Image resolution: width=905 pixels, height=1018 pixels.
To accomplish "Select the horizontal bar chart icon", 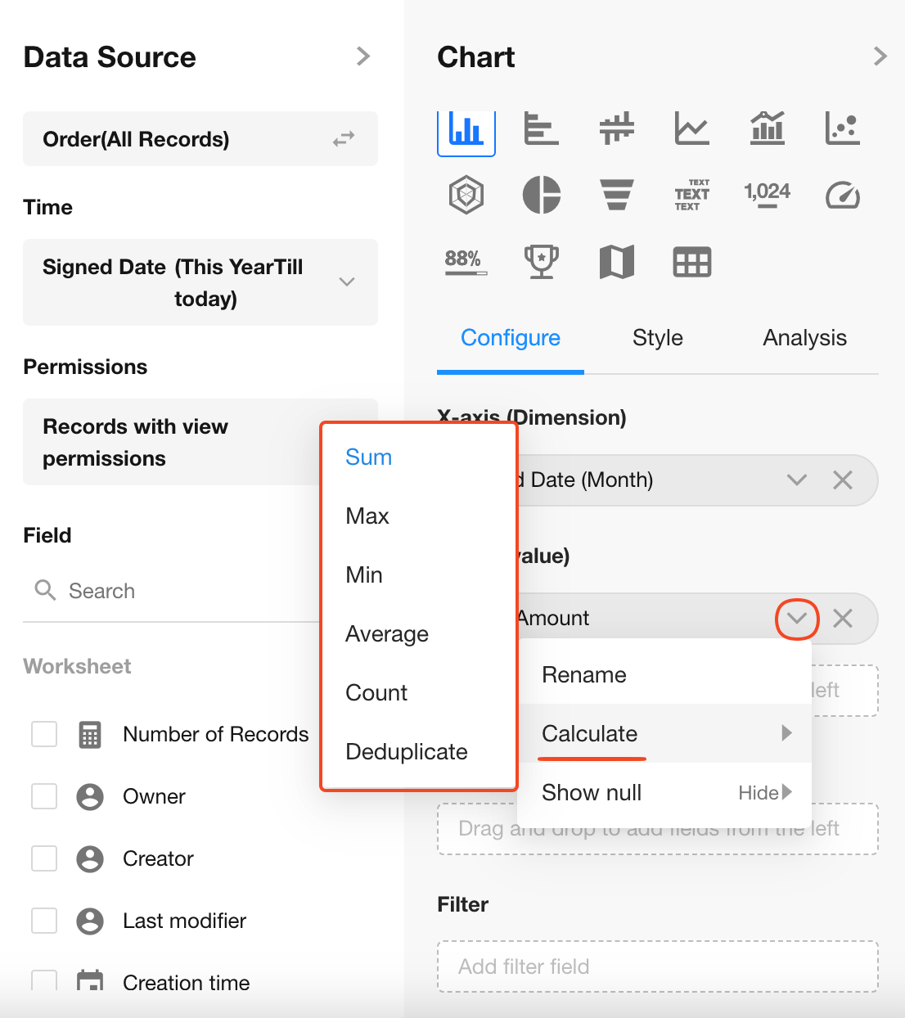I will [x=541, y=128].
